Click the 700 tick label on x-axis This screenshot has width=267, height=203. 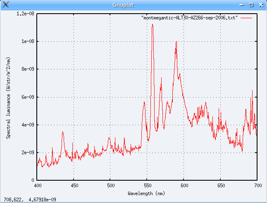pos(257,186)
